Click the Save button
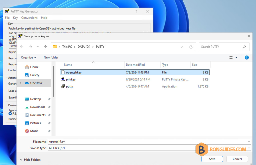Viewport: 256px width, 165px height. click(212, 159)
